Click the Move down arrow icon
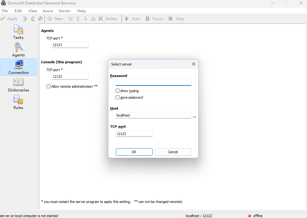The image size is (307, 218). (85, 18)
